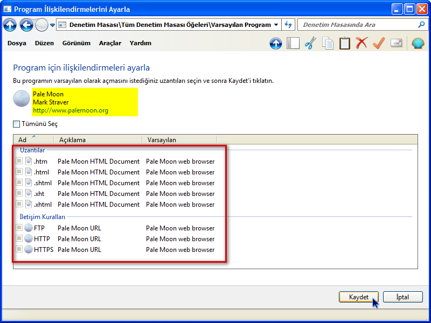The width and height of the screenshot is (431, 323).
Task: Click the red X Delete icon
Action: point(362,43)
